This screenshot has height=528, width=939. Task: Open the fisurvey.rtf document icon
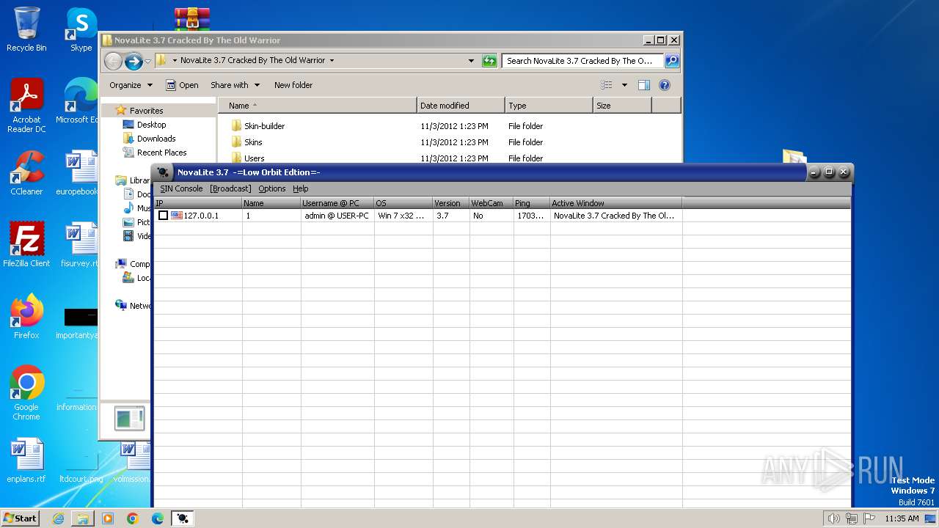[80, 245]
